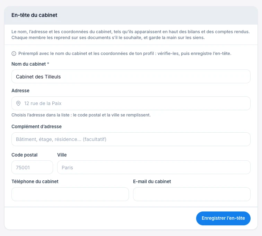262x236 pixels.
Task: Focus the Téléphone du cabinet field
Action: click(x=70, y=194)
